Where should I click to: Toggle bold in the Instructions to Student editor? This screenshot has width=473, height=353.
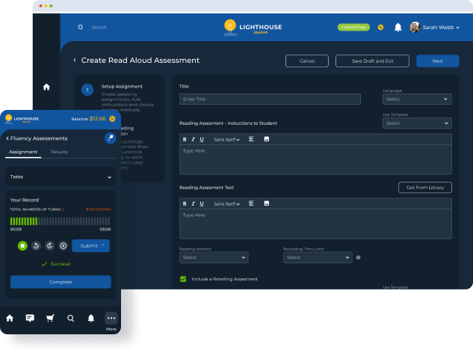coord(185,139)
